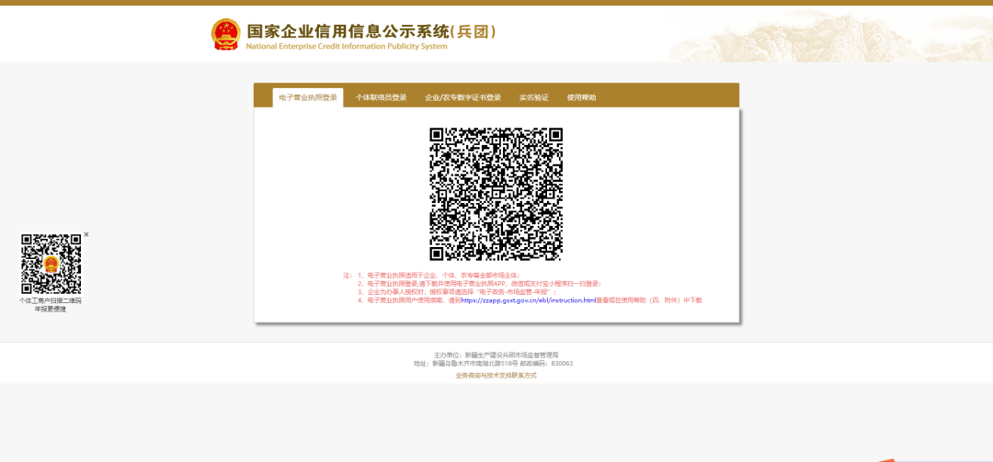Viewport: 993px width, 462px height.
Task: Open the 电子营业执照登录 tab
Action: [x=308, y=97]
